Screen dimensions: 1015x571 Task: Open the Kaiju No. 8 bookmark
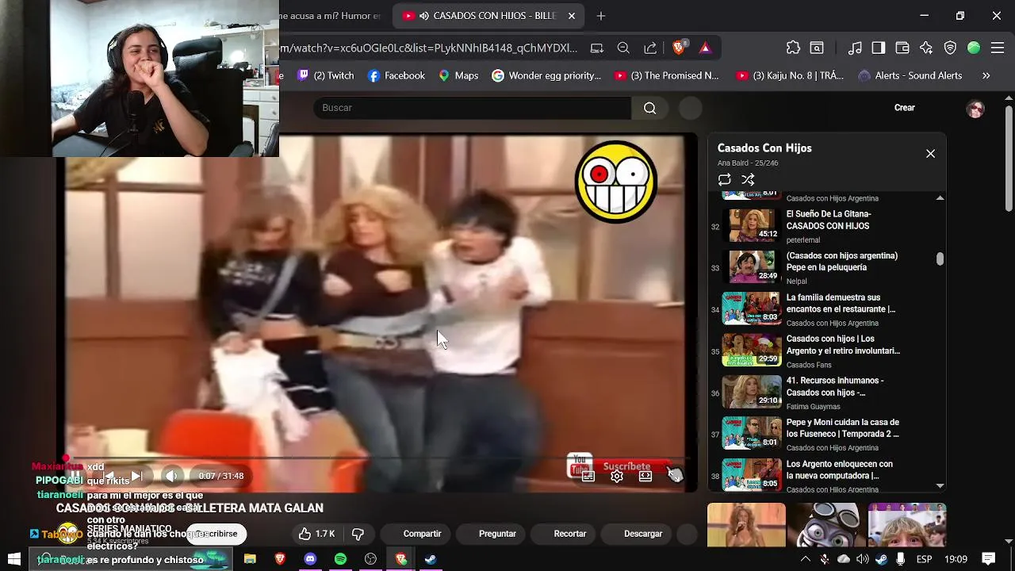pyautogui.click(x=790, y=75)
